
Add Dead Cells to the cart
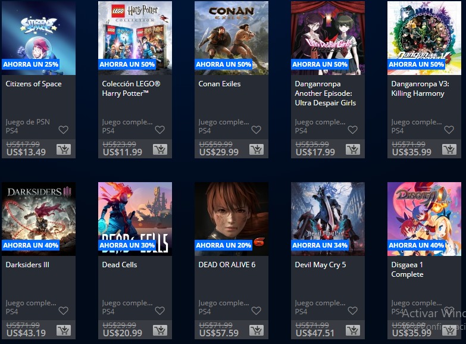tap(160, 330)
